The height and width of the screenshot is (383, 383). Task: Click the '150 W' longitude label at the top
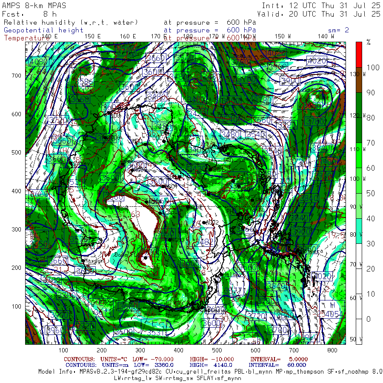(x=283, y=36)
